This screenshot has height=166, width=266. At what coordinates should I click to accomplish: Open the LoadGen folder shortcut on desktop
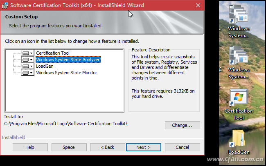point(239,142)
